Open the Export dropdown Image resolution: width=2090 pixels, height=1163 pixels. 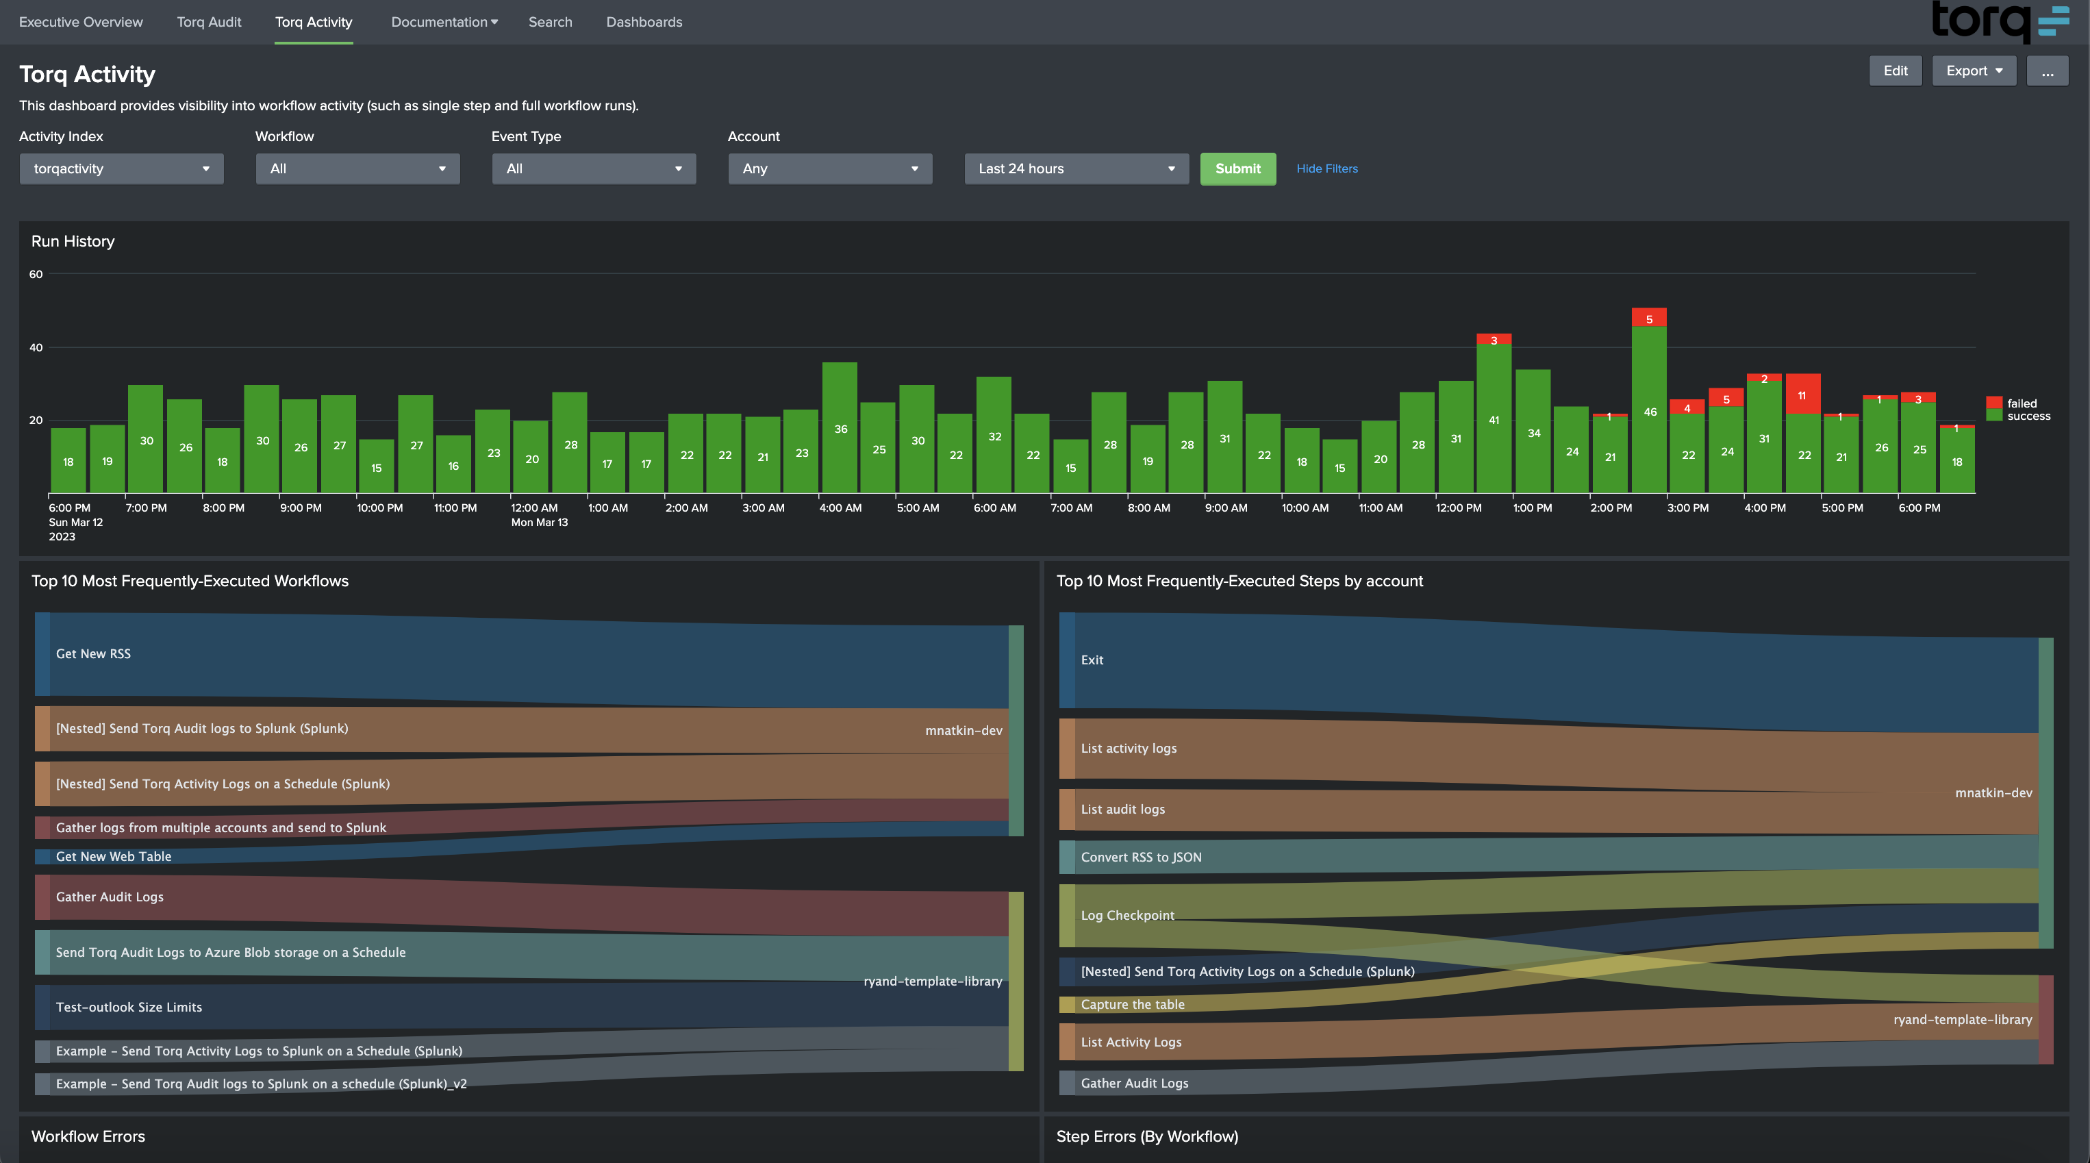(1973, 71)
